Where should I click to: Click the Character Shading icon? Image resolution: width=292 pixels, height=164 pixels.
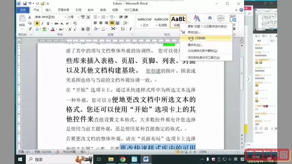pos(83,29)
